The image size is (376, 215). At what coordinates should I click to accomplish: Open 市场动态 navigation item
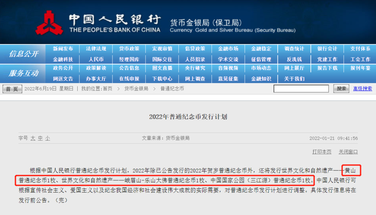(x=261, y=68)
